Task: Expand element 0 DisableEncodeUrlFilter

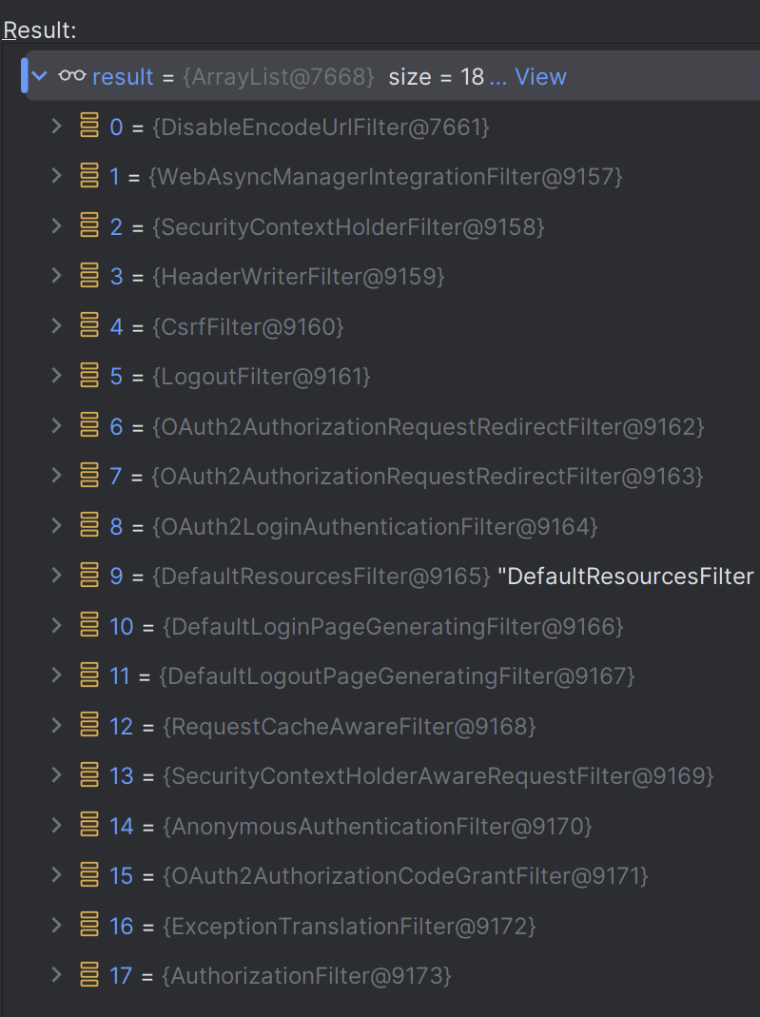Action: pos(57,126)
